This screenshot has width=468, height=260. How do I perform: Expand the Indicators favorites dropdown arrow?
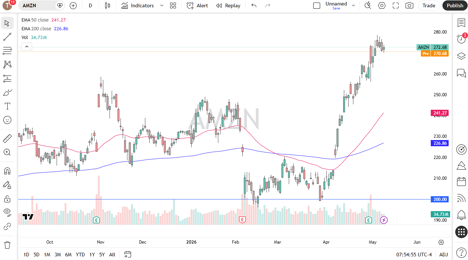click(162, 5)
